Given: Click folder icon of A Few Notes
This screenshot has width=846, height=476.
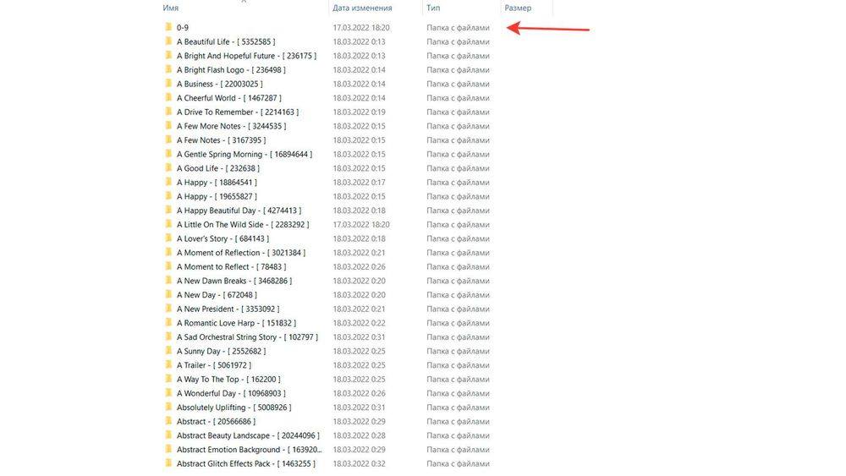Looking at the screenshot, I should click(168, 140).
